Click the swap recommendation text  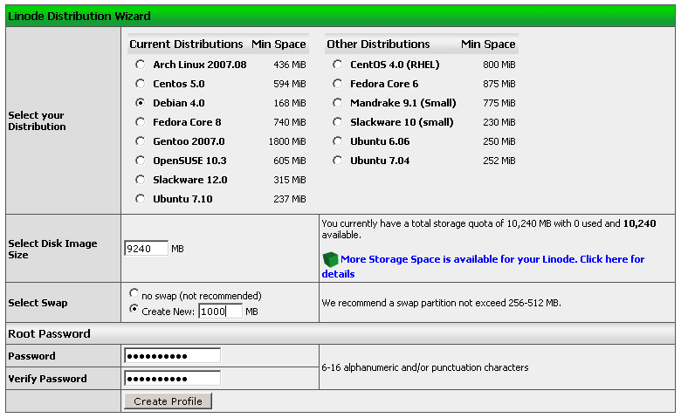point(441,303)
